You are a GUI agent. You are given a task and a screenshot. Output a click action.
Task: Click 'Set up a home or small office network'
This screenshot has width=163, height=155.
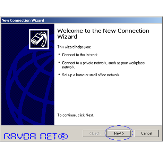point(91,75)
